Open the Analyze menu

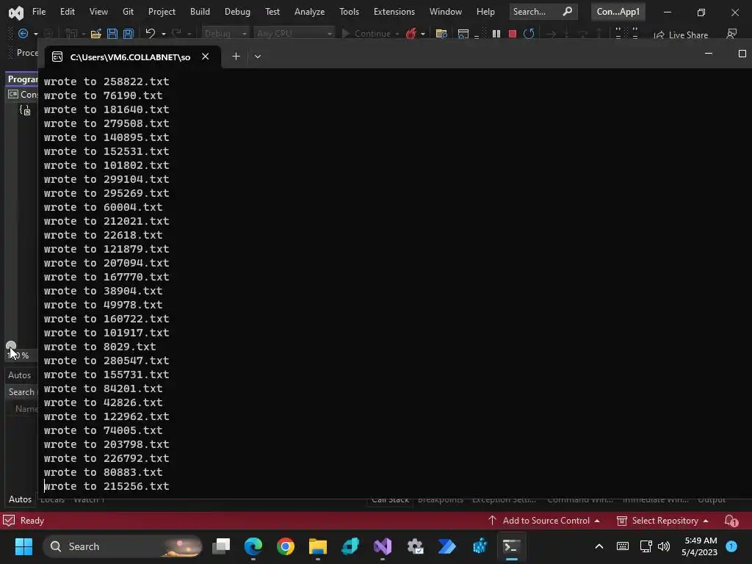point(309,12)
